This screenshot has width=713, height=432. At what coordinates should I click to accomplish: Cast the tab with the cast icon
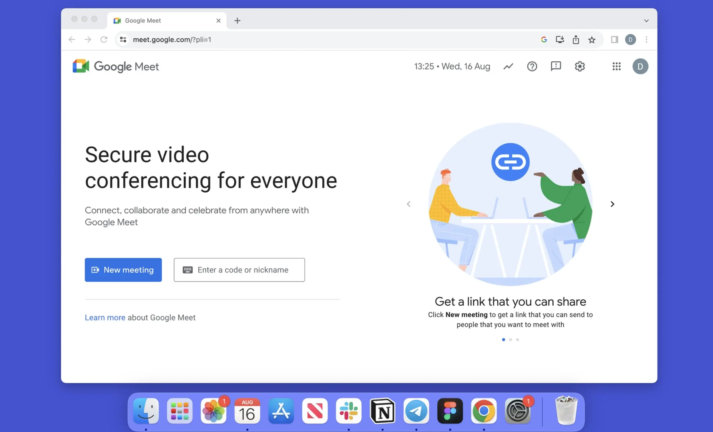pos(560,39)
